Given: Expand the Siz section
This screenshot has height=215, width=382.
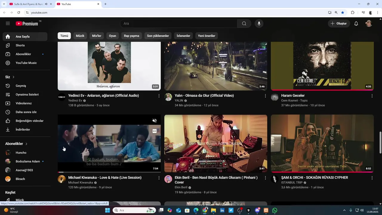Looking at the screenshot, I should click(10, 77).
